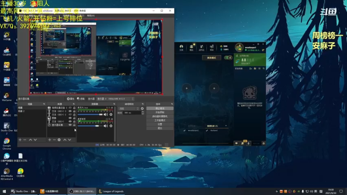Open the Google Chrome desktop shortcut

(7, 144)
